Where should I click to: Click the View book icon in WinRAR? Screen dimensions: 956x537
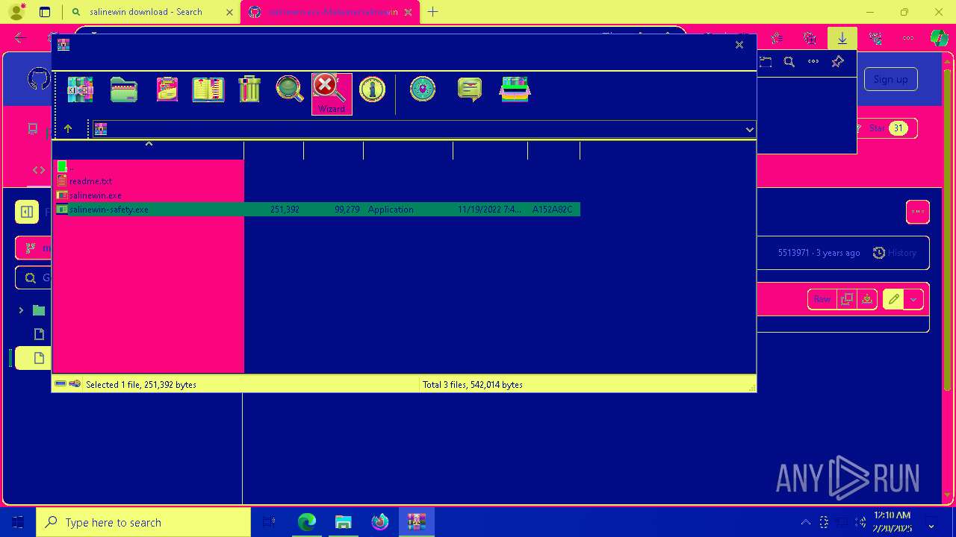[x=208, y=89]
